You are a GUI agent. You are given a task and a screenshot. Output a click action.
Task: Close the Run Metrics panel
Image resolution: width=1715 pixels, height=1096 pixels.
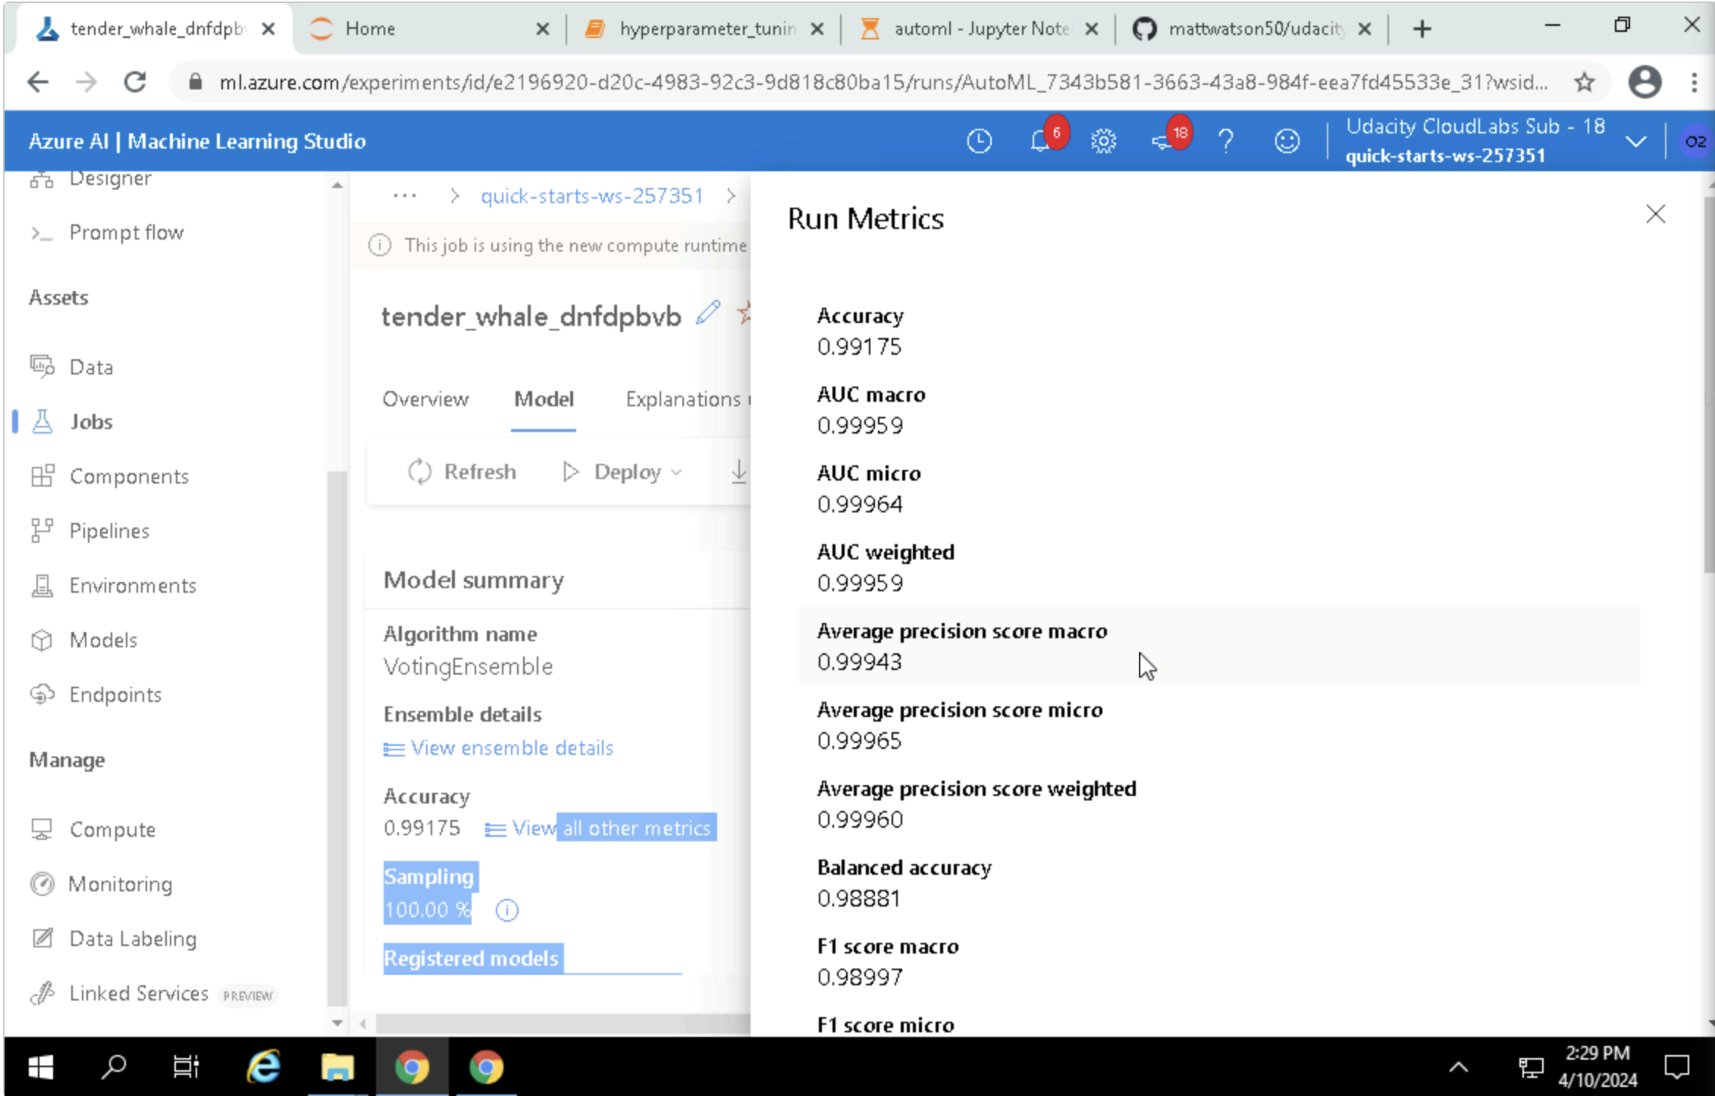pyautogui.click(x=1655, y=215)
